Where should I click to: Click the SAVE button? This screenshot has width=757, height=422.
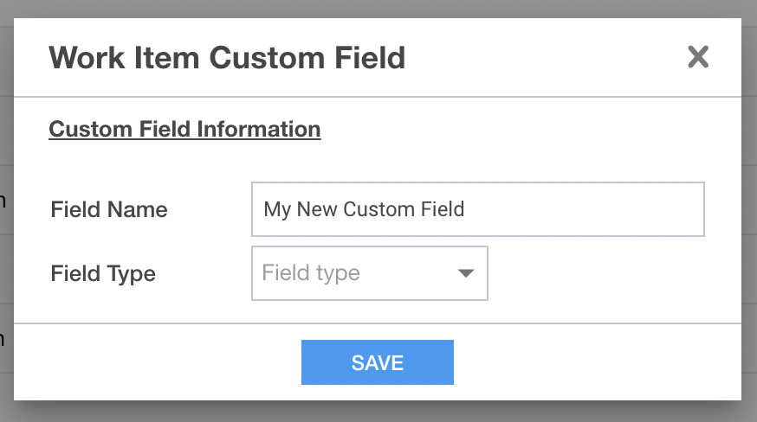click(378, 362)
